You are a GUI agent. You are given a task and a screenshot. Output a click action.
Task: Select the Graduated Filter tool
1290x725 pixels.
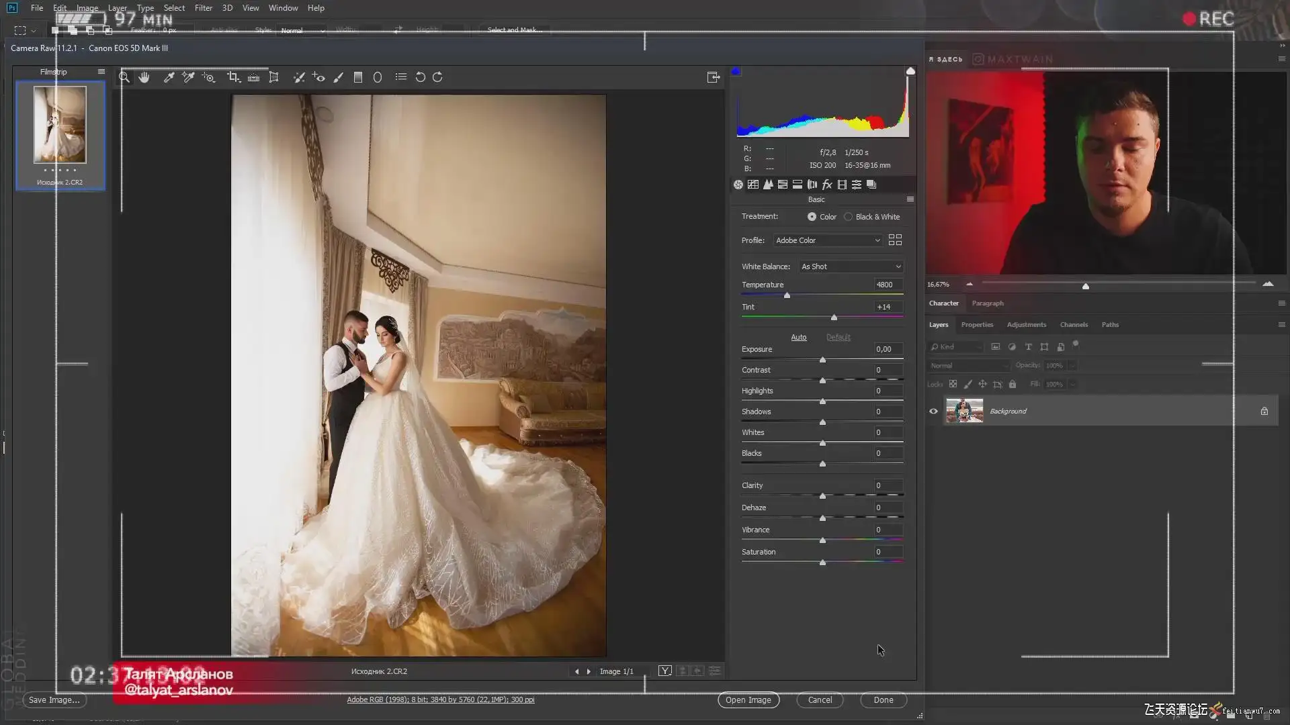tap(358, 77)
